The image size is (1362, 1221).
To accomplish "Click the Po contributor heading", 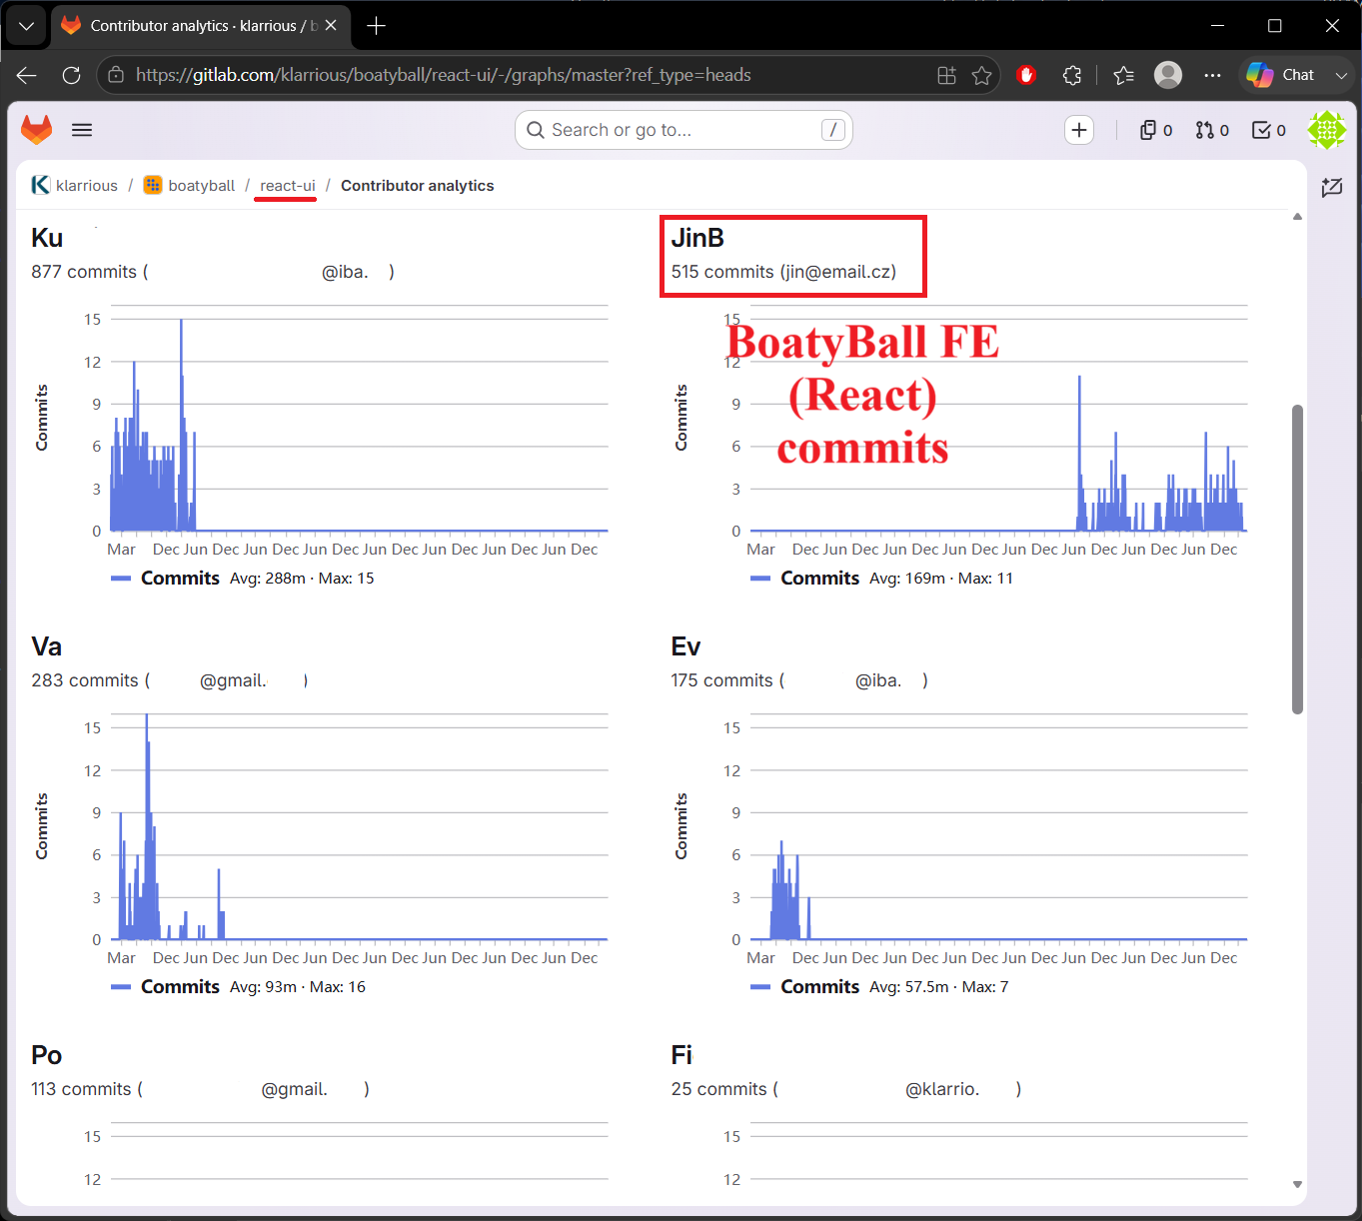I will pyautogui.click(x=46, y=1055).
